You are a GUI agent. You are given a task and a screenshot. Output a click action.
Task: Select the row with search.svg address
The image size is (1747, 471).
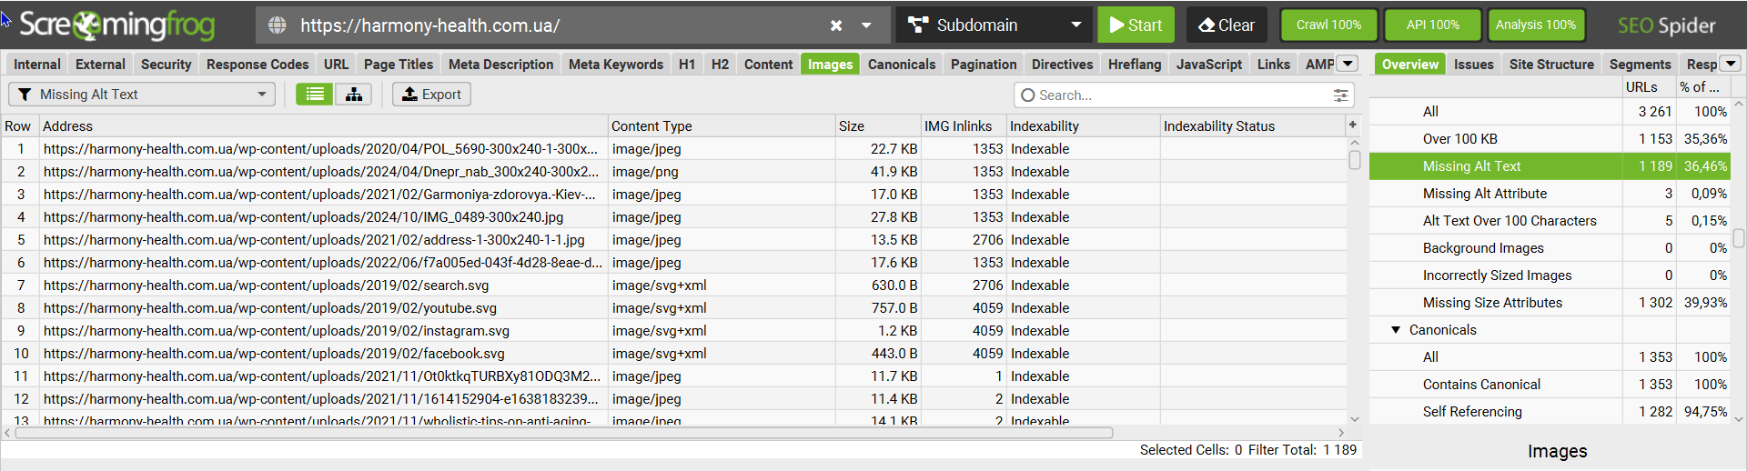click(673, 286)
